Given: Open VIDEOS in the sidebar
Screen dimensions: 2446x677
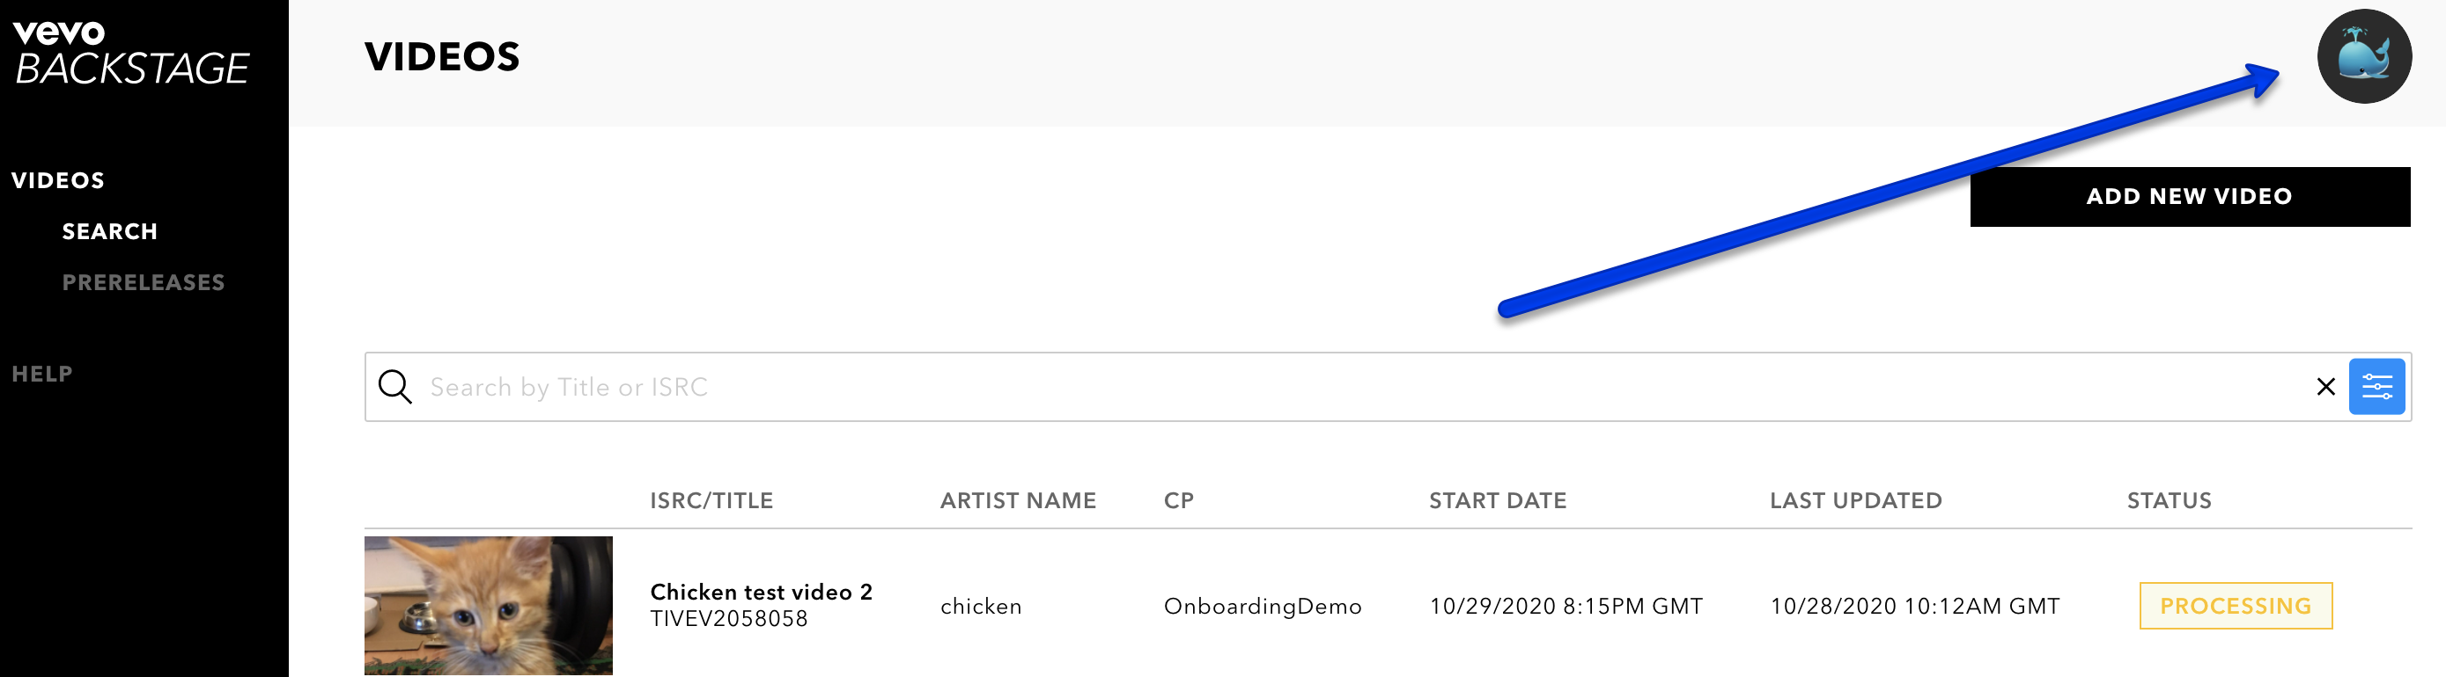Looking at the screenshot, I should [x=58, y=181].
